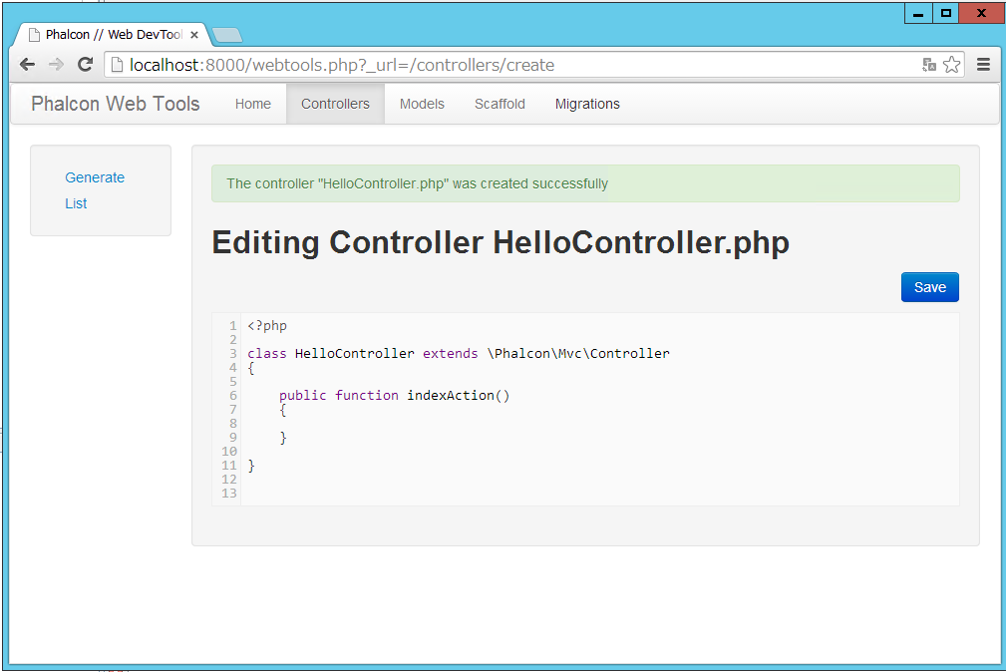
Task: Select the Phalcon // Web DevTools tab
Action: click(111, 35)
